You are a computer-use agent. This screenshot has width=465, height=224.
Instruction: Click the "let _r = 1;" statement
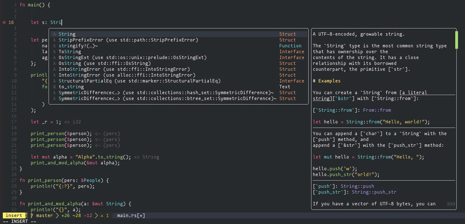coord(46,122)
